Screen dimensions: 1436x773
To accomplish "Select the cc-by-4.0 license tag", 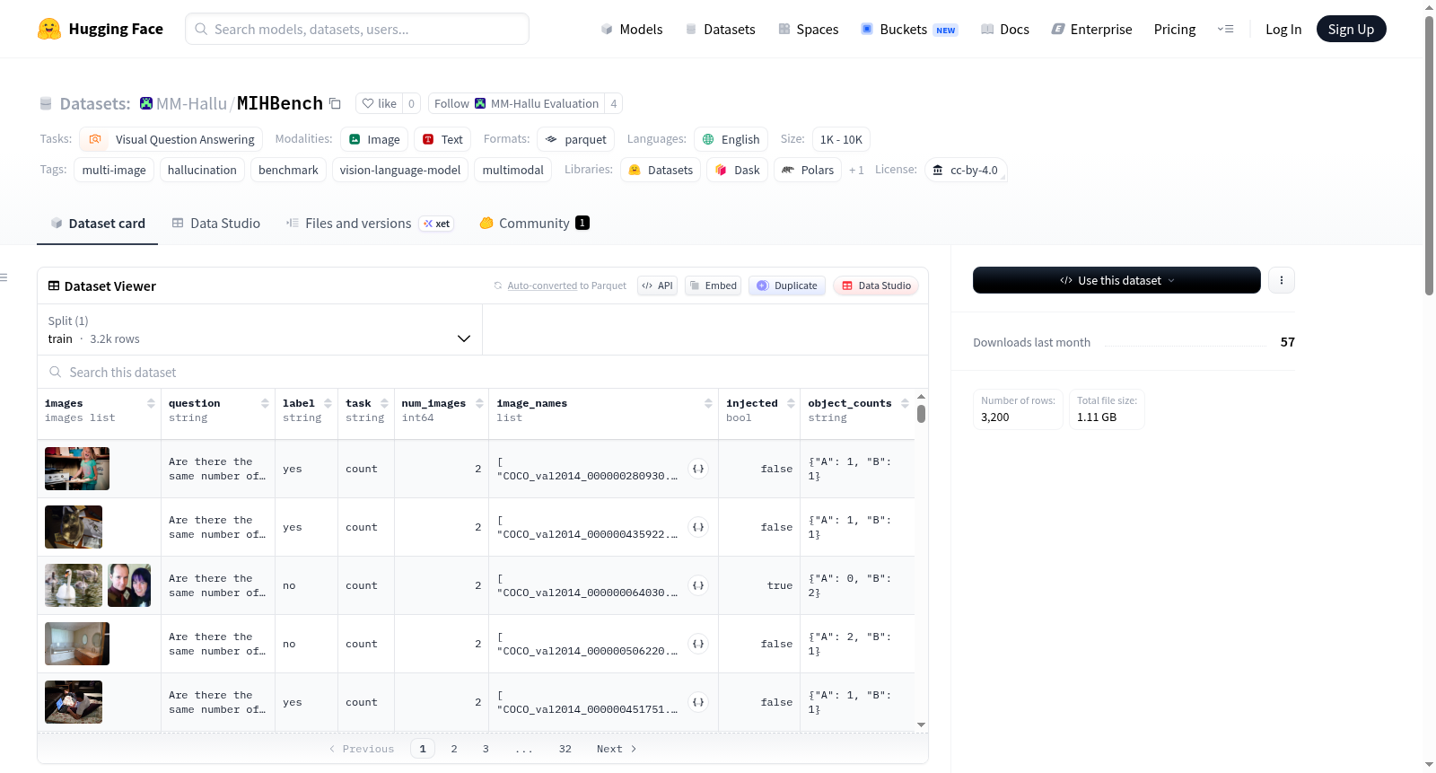I will pos(966,170).
